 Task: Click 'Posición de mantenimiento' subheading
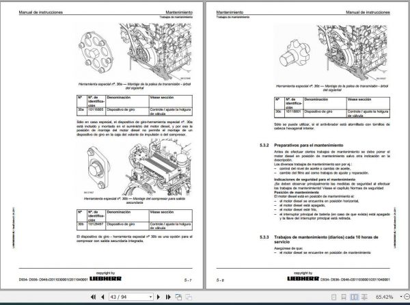(297, 192)
